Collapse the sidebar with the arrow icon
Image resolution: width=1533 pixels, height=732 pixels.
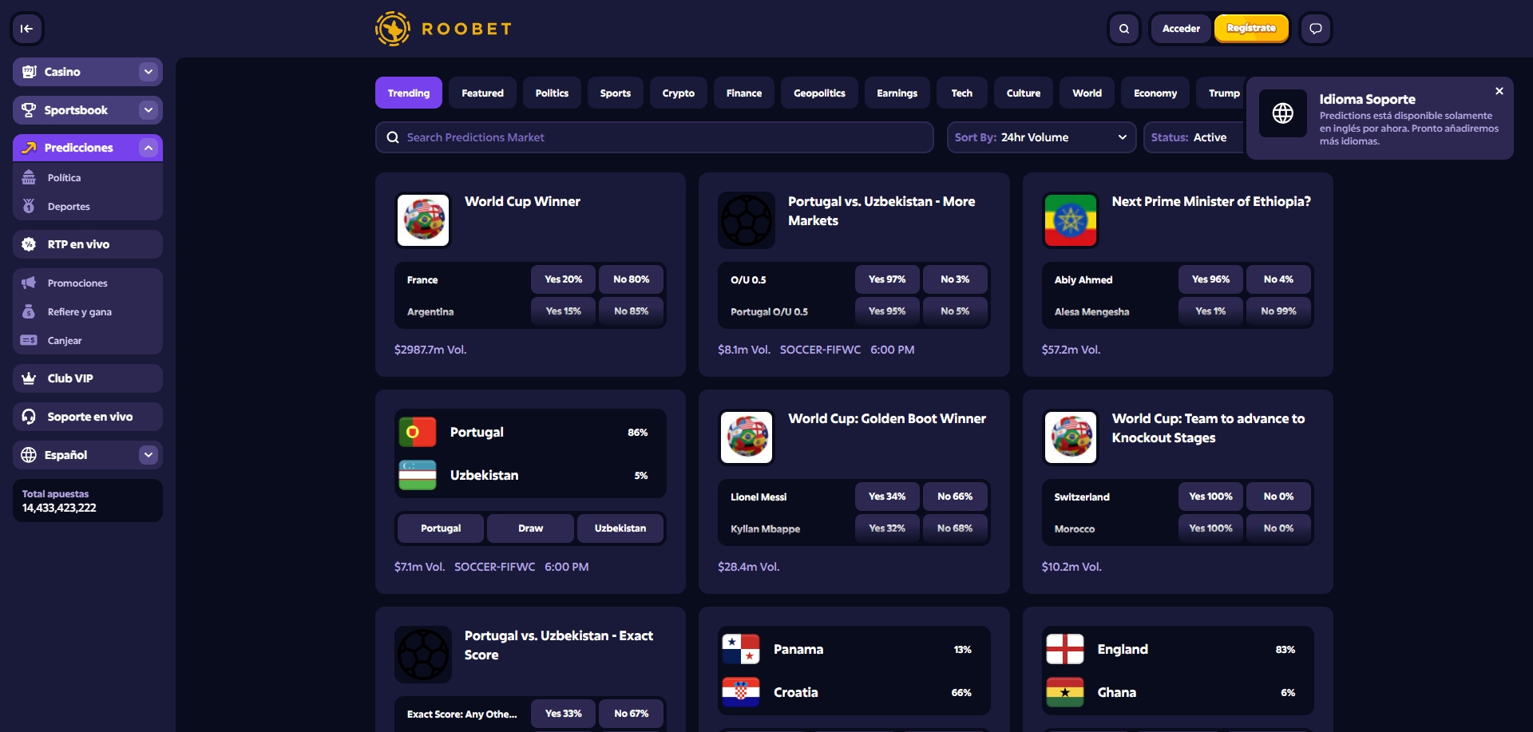27,29
